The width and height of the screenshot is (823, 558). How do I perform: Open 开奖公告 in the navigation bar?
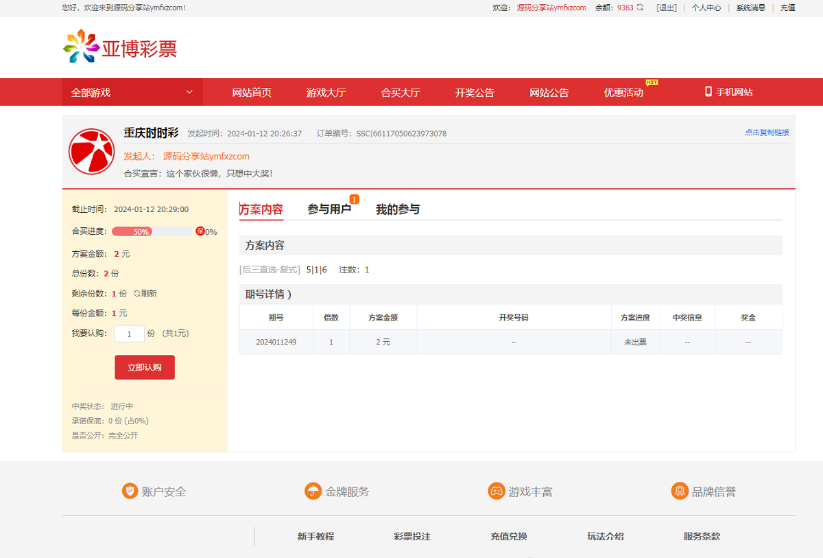click(475, 93)
